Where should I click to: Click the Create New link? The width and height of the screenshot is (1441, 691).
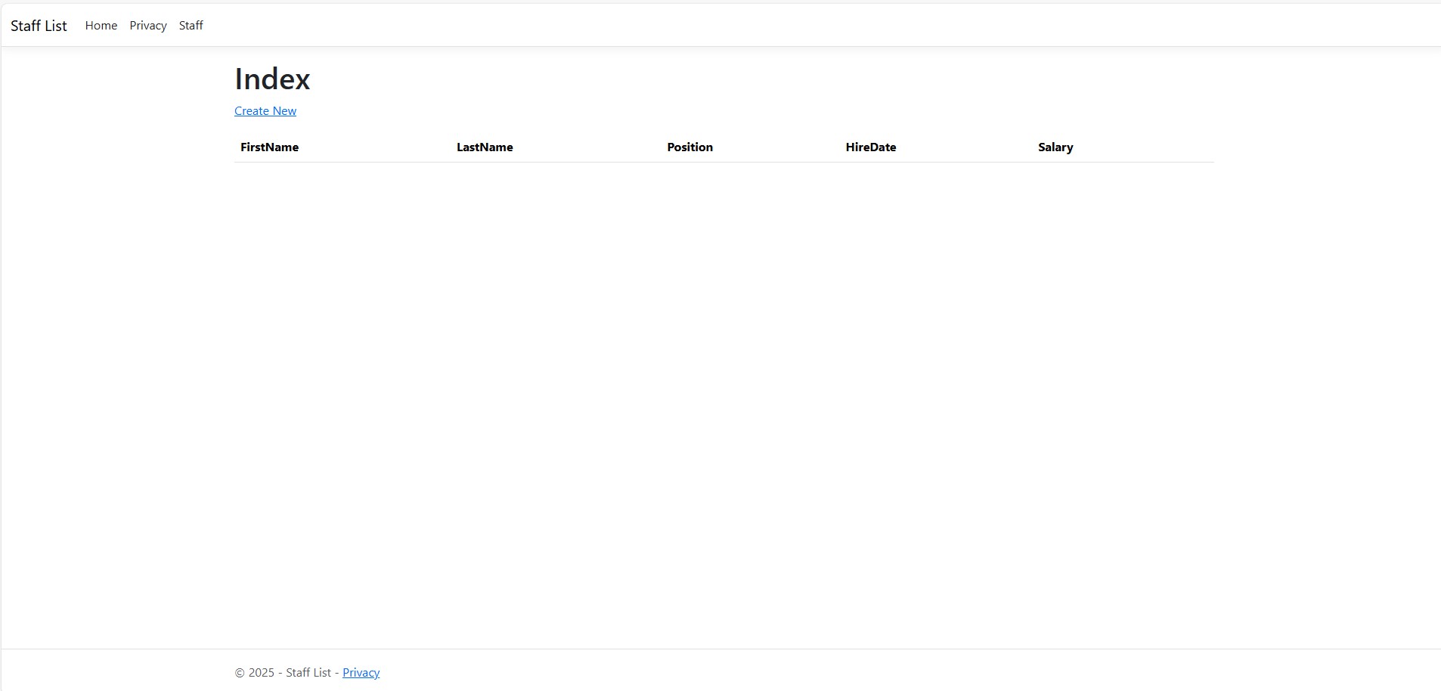[x=265, y=111]
